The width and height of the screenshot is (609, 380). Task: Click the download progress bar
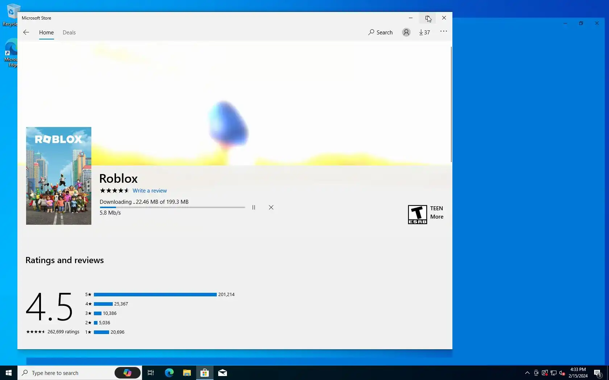(173, 207)
